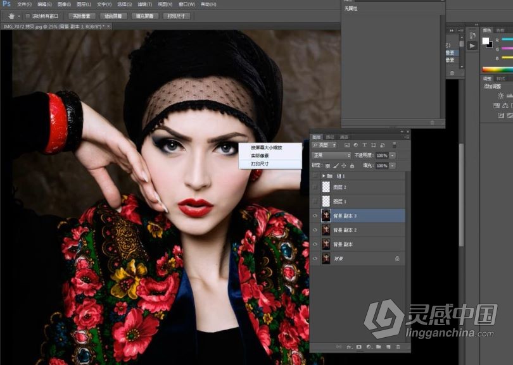
Task: Open tool preset picker arrow next to Hand
Action: (19, 16)
